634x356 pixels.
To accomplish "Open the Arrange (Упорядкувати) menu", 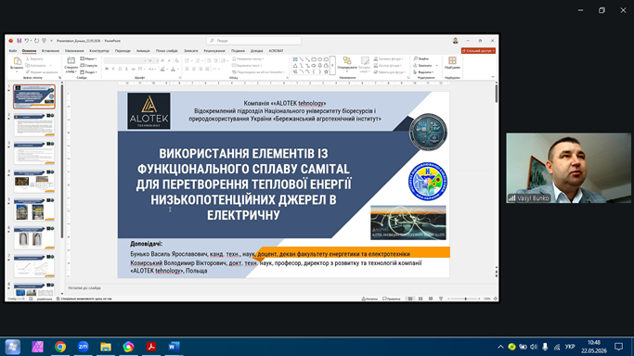I will 347,65.
